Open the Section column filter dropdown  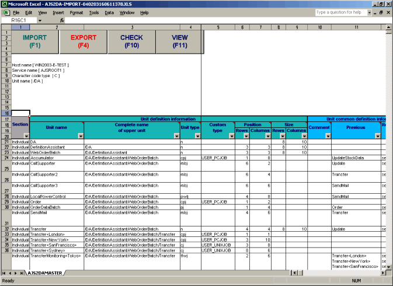pos(26,136)
